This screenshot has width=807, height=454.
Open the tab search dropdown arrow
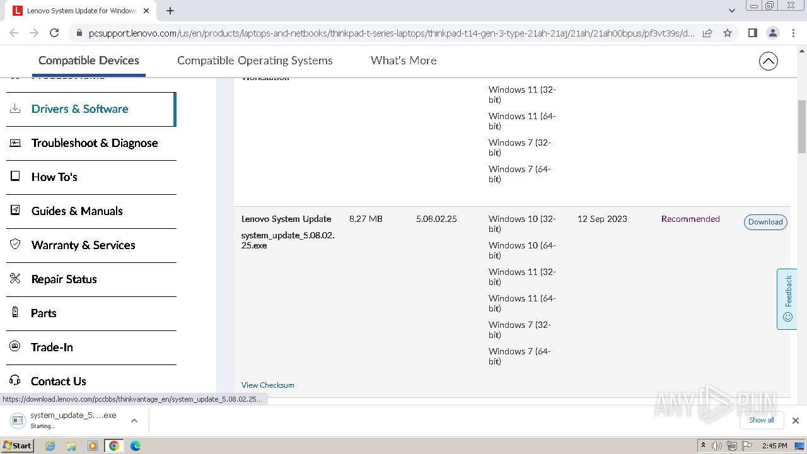(731, 11)
